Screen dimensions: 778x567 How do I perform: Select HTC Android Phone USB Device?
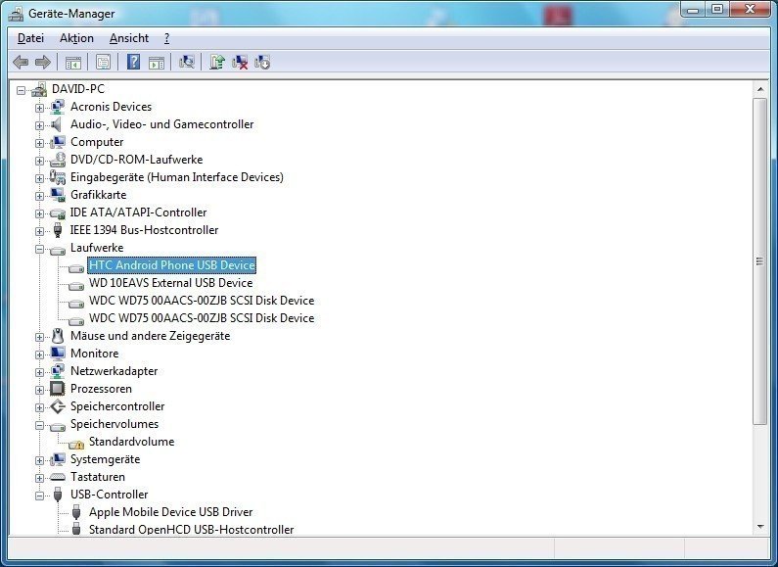171,265
